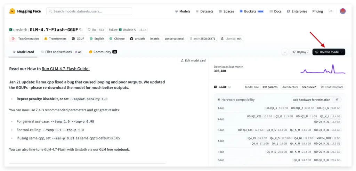Viewport: 356px width, 171px height.
Task: Open the Deploy dropdown
Action: point(300,52)
